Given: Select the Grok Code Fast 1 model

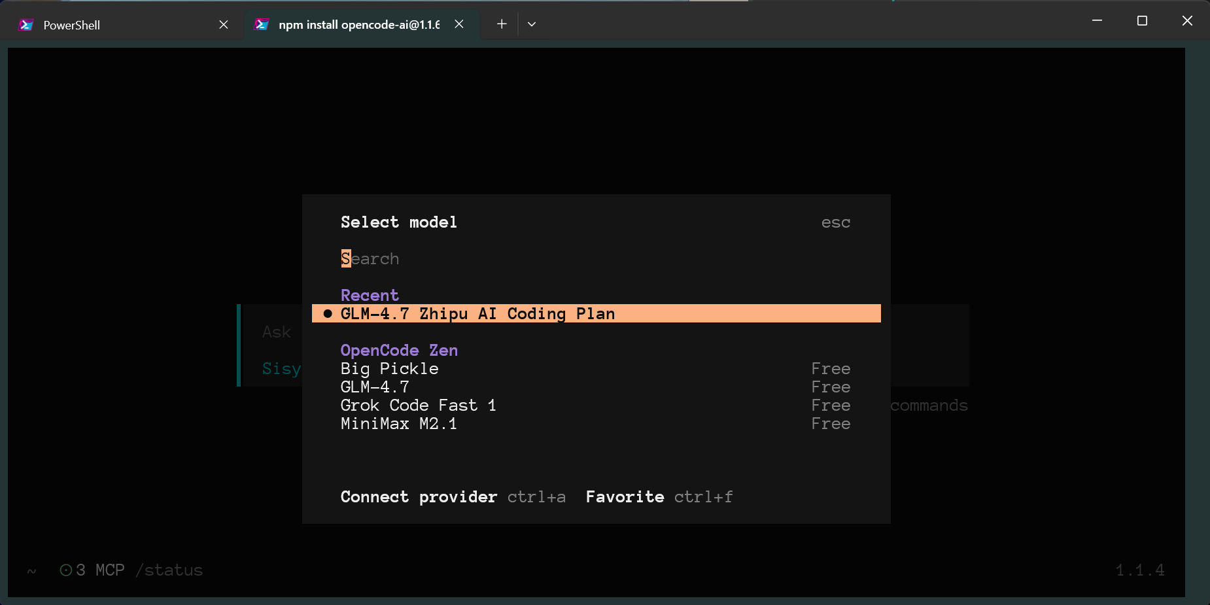Looking at the screenshot, I should click(418, 405).
